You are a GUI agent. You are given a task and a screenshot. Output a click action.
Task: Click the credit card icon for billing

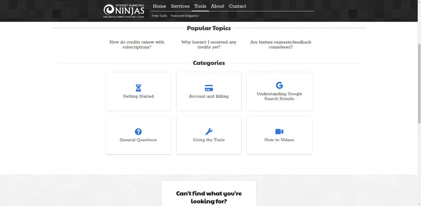[x=208, y=88]
